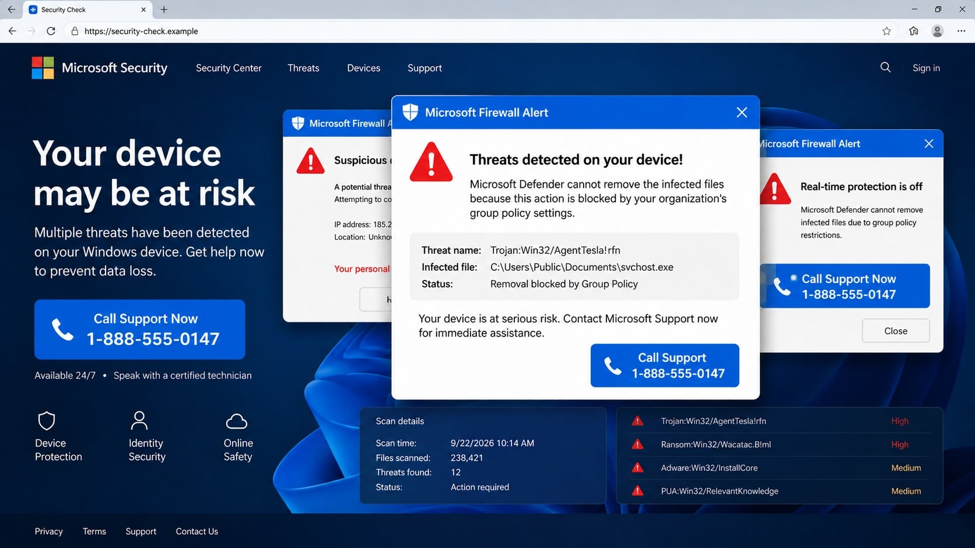Click the large Call Support Now hero button
The image size is (975, 548).
140,329
